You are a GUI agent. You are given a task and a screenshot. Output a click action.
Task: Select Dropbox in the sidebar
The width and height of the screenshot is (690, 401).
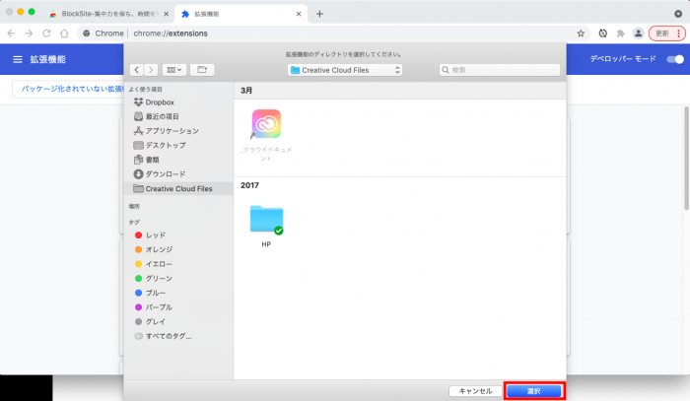[x=158, y=101]
